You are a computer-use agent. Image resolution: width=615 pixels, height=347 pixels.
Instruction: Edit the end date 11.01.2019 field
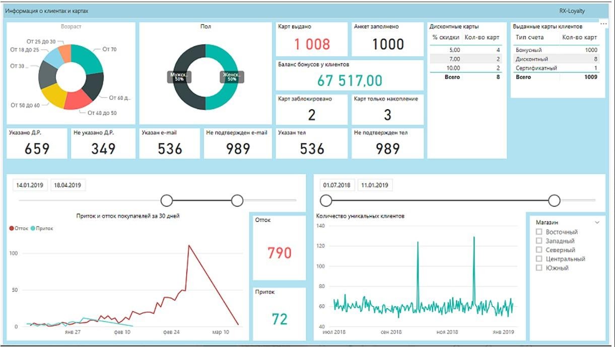pyautogui.click(x=375, y=185)
